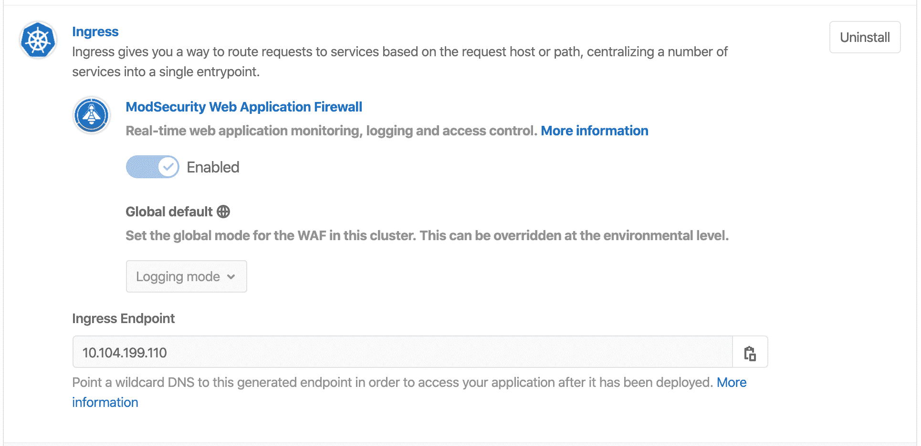Disable the ModSecurity Web Application Firewall toggle
The height and width of the screenshot is (446, 921).
152,167
